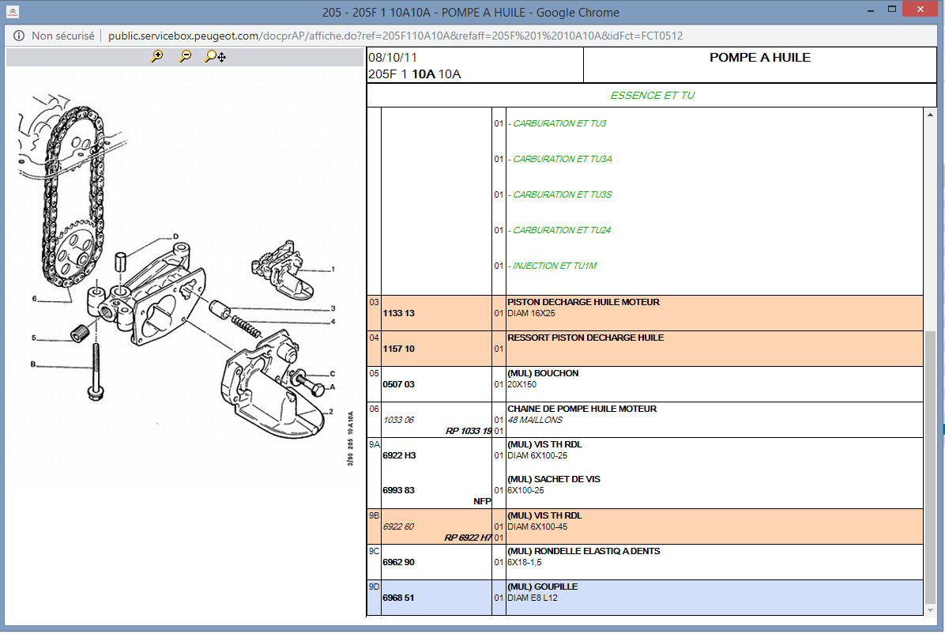The height and width of the screenshot is (634, 945).
Task: Click the zoom and pan magnifier icon
Action: (x=215, y=57)
